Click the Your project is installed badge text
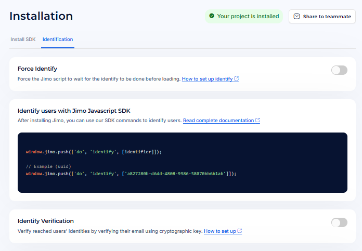Image resolution: width=362 pixels, height=251 pixels. click(x=248, y=16)
